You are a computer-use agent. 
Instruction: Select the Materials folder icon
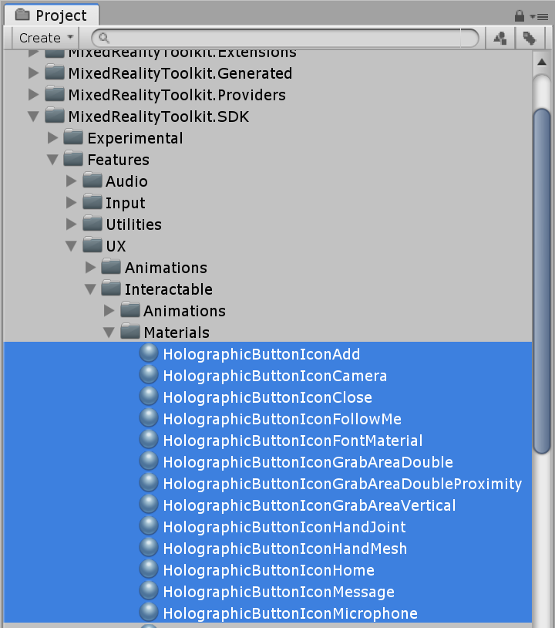click(x=130, y=332)
